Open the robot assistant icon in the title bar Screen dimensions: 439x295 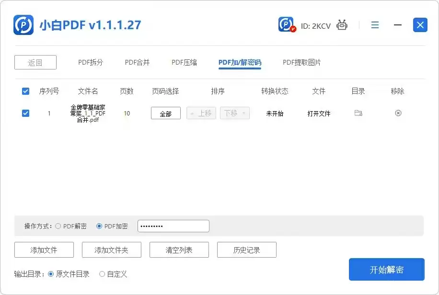coord(342,24)
